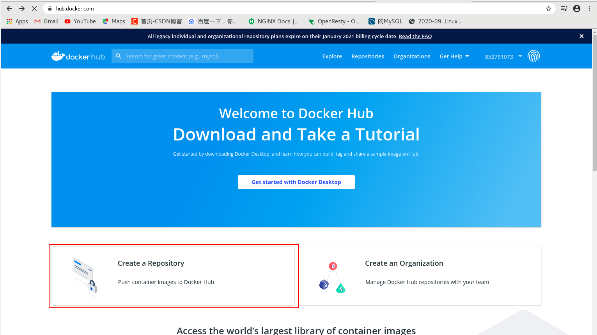Image resolution: width=597 pixels, height=335 pixels.
Task: Go forward with the browser arrow
Action: point(22,9)
